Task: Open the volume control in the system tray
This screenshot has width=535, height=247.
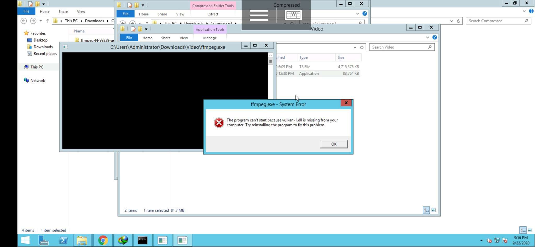Action: (x=489, y=240)
